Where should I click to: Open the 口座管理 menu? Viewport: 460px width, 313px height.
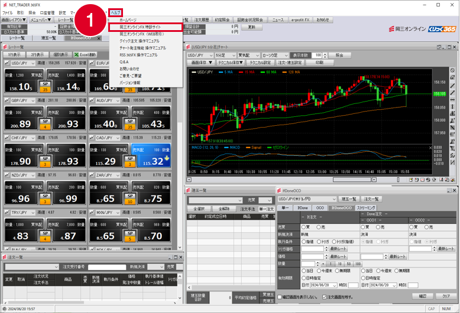coord(47,13)
